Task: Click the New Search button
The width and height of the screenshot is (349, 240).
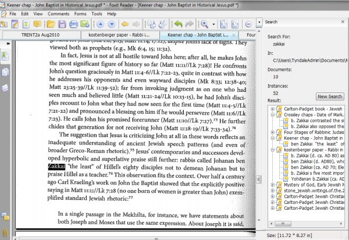Action: tap(330, 96)
